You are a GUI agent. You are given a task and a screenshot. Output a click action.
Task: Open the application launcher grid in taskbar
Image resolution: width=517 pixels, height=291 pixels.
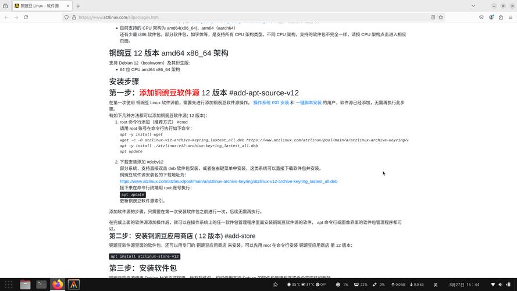pyautogui.click(x=9, y=285)
